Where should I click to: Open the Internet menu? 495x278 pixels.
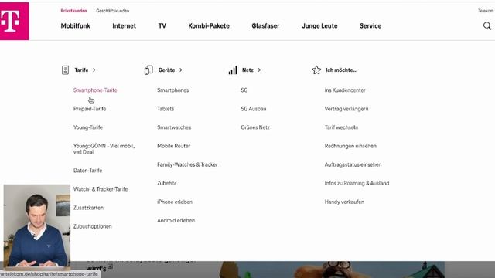point(124,25)
